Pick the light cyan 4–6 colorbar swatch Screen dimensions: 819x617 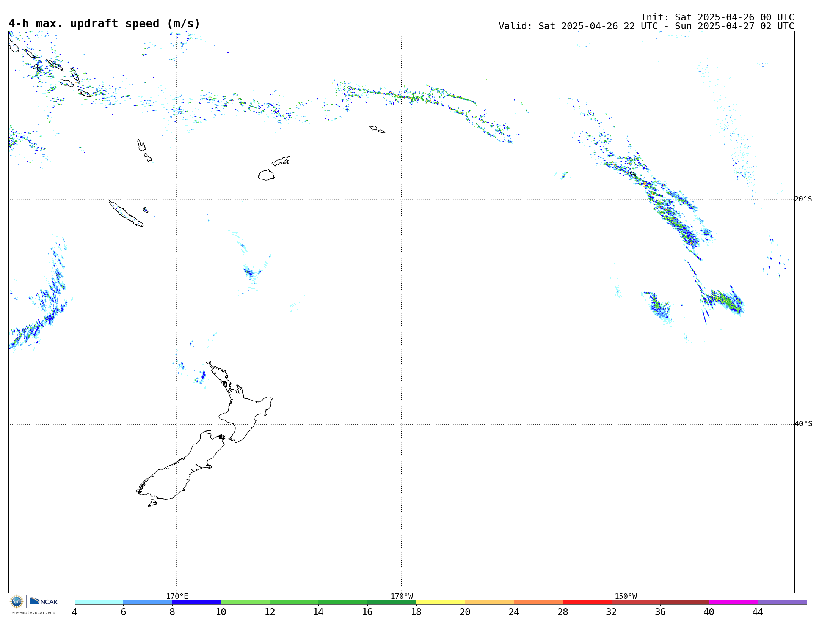pyautogui.click(x=99, y=602)
